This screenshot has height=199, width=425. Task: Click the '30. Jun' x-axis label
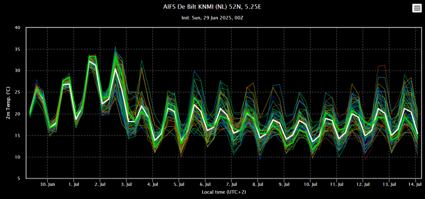pyautogui.click(x=47, y=185)
